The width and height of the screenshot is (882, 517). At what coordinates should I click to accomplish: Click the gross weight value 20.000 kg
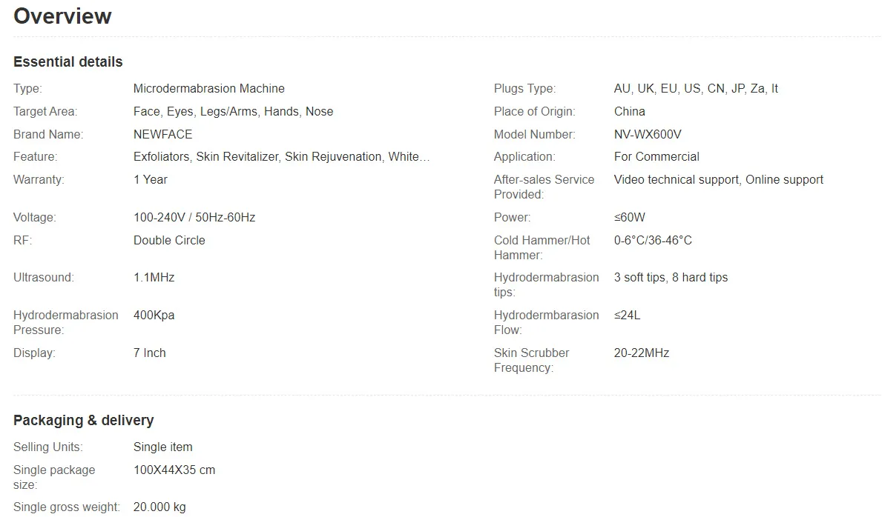[x=159, y=507]
